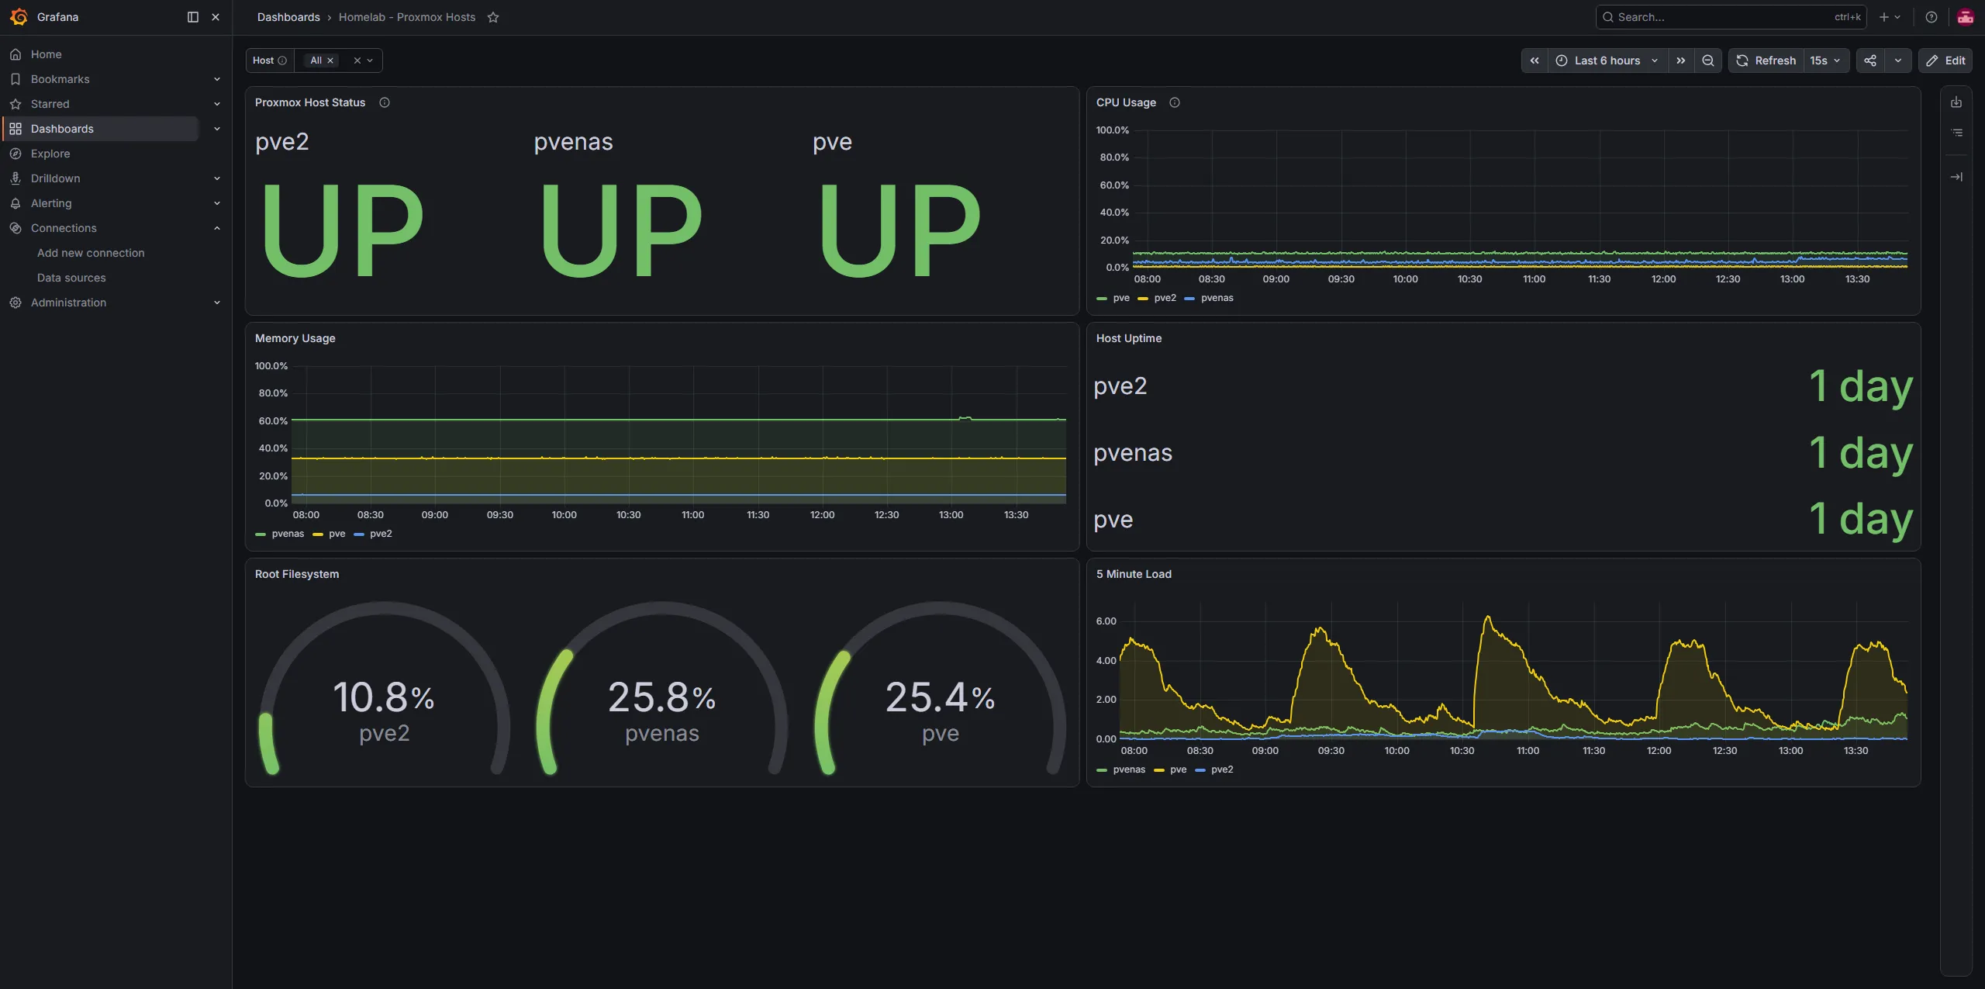
Task: Expand the Dashboards section chevron
Action: [217, 129]
